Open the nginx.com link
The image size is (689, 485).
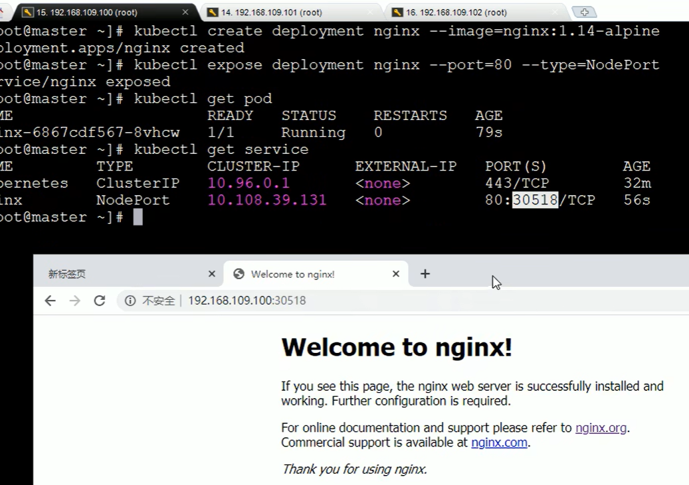click(x=499, y=443)
